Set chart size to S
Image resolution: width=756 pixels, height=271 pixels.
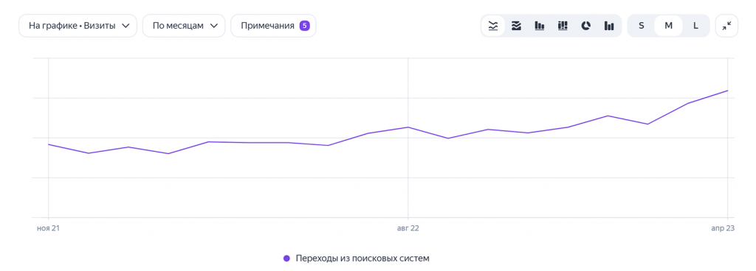642,26
